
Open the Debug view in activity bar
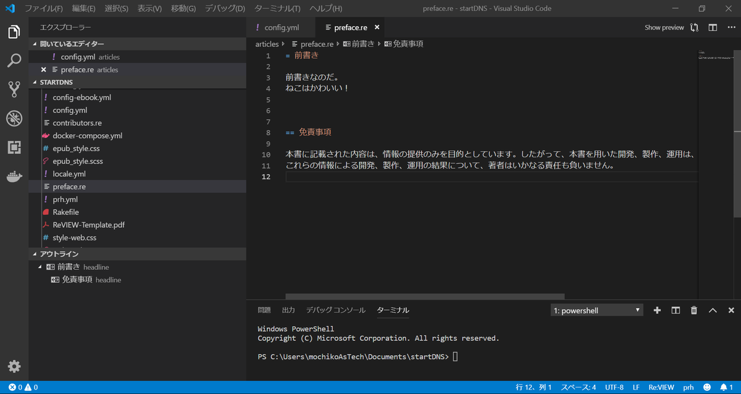pos(14,118)
